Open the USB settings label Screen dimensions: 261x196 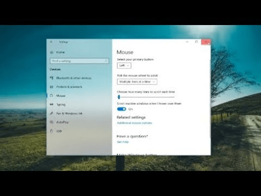pos(59,131)
